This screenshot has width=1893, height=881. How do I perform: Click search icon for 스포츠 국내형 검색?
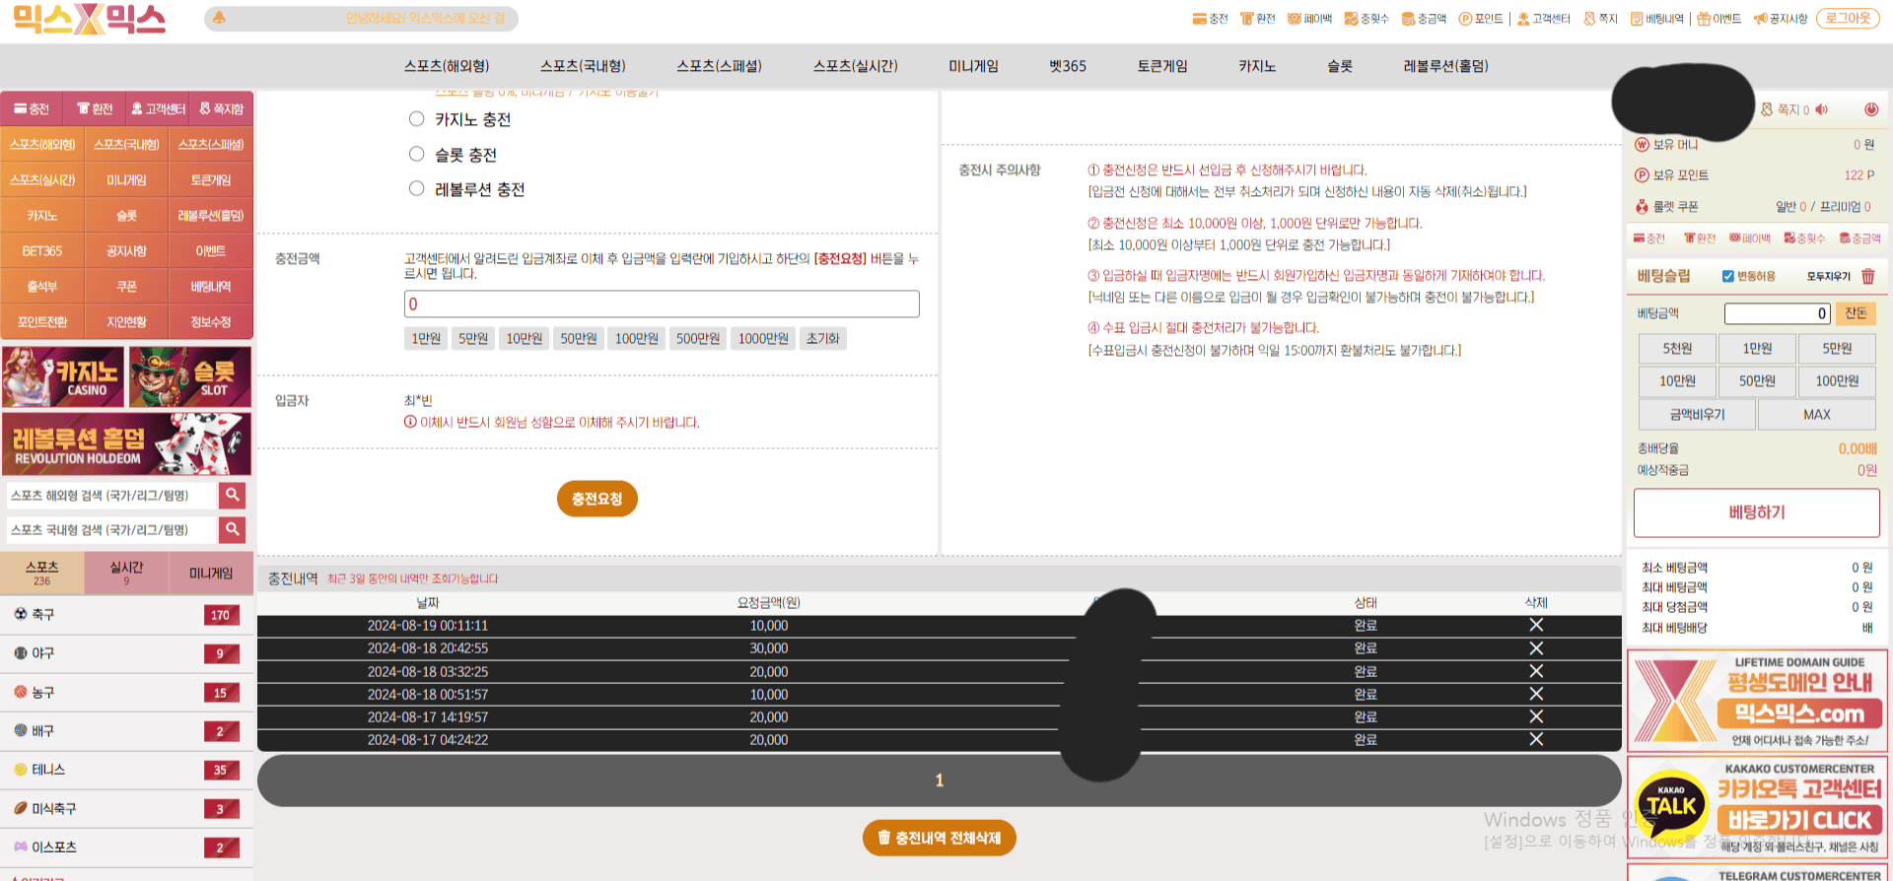click(x=232, y=529)
